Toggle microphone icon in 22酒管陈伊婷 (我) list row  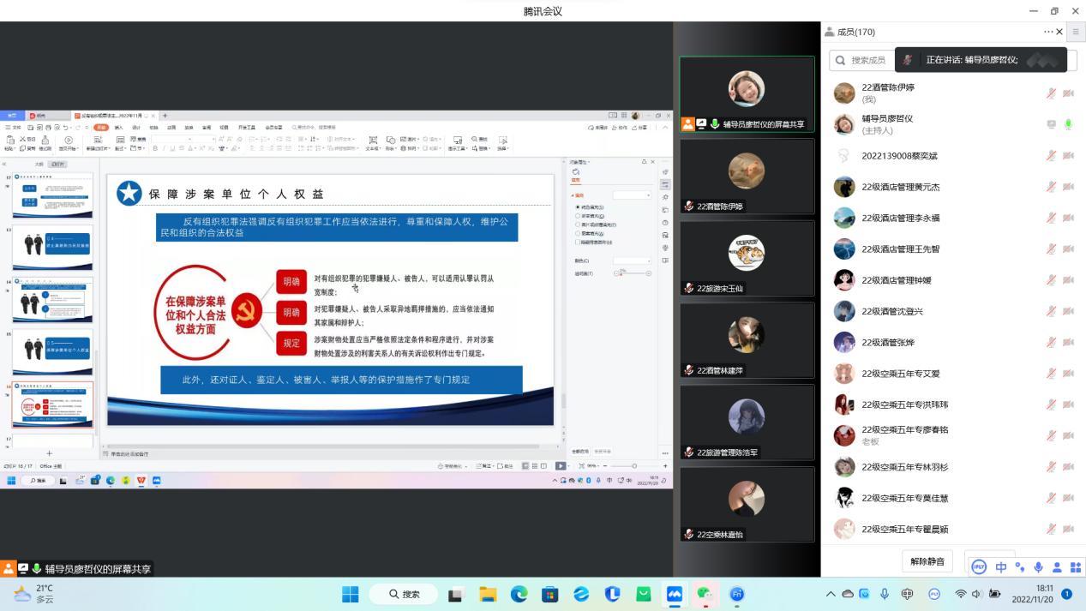(x=1051, y=93)
